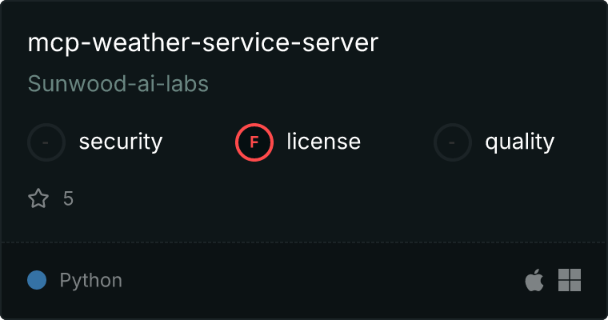This screenshot has width=608, height=320.
Task: Click the quality grade circle badge
Action: pos(453,142)
